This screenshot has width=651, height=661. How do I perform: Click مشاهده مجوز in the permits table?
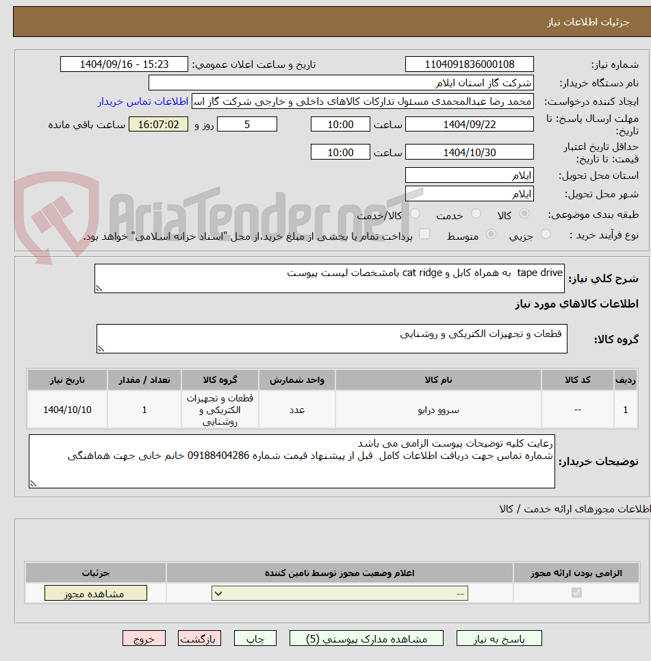95,593
